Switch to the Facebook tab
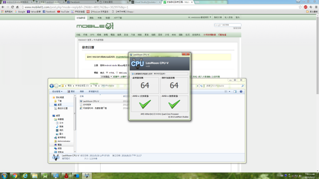The width and height of the screenshot is (319, 179). point(82,2)
